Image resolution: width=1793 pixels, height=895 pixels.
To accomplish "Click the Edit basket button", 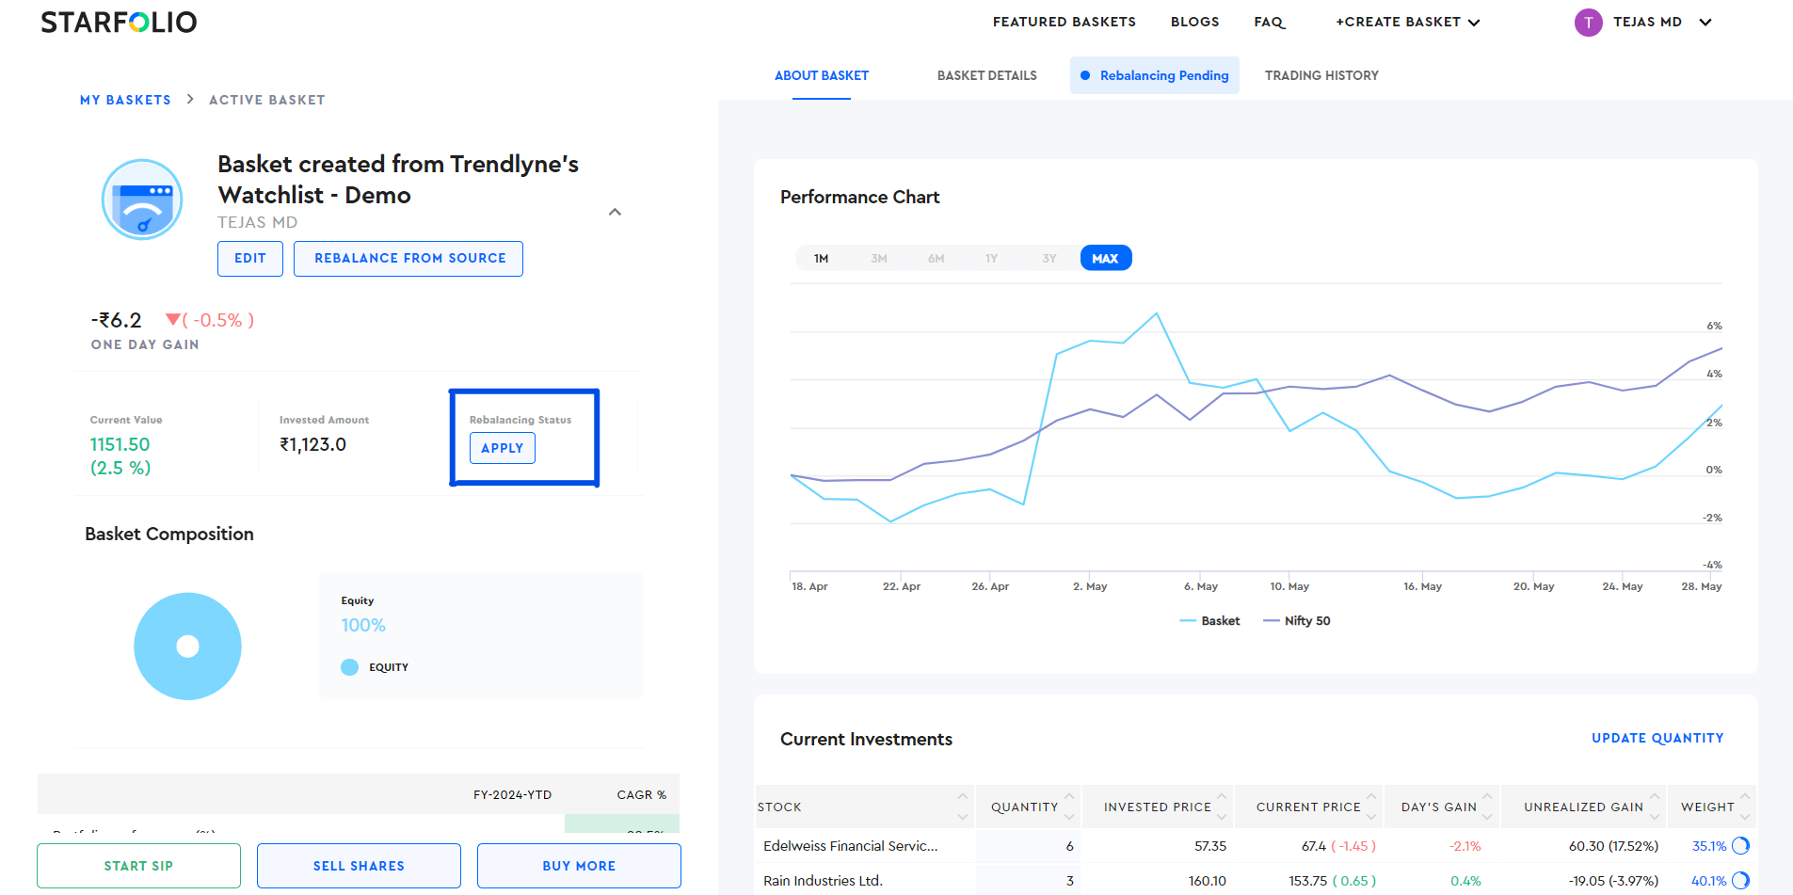I will pyautogui.click(x=250, y=258).
